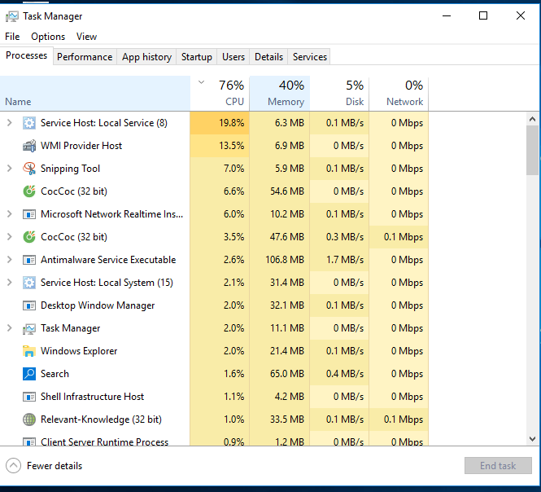Click the scrollbar down arrow
This screenshot has height=492, width=541.
tap(532, 439)
